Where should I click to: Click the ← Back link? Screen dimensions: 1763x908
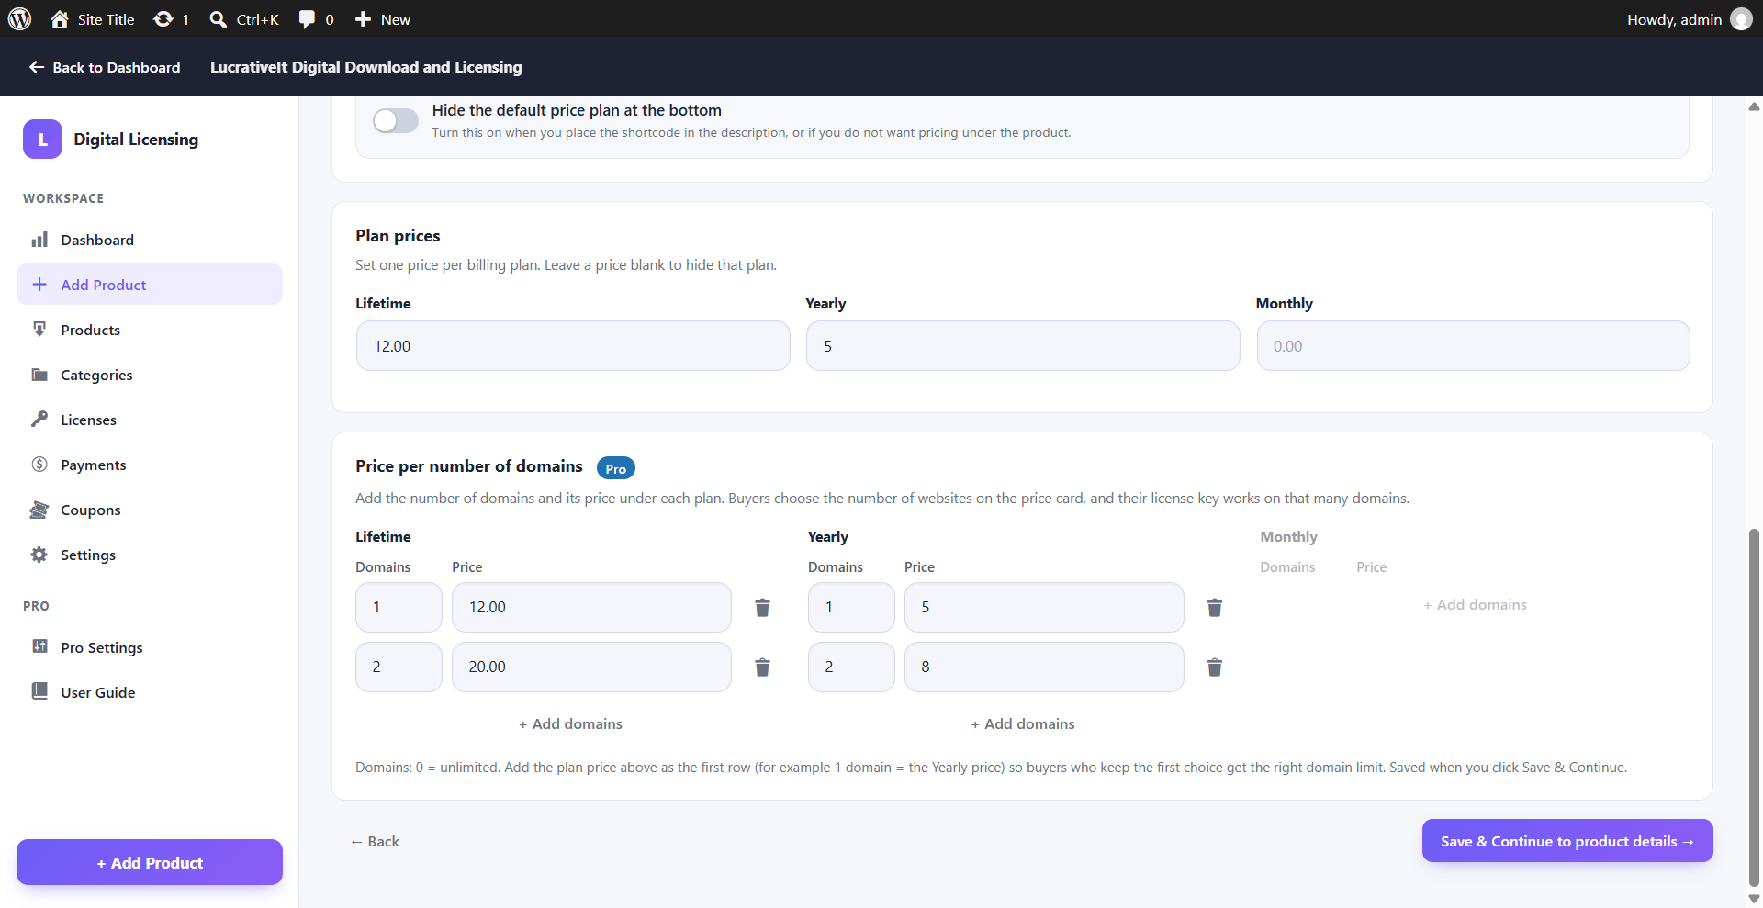tap(375, 841)
